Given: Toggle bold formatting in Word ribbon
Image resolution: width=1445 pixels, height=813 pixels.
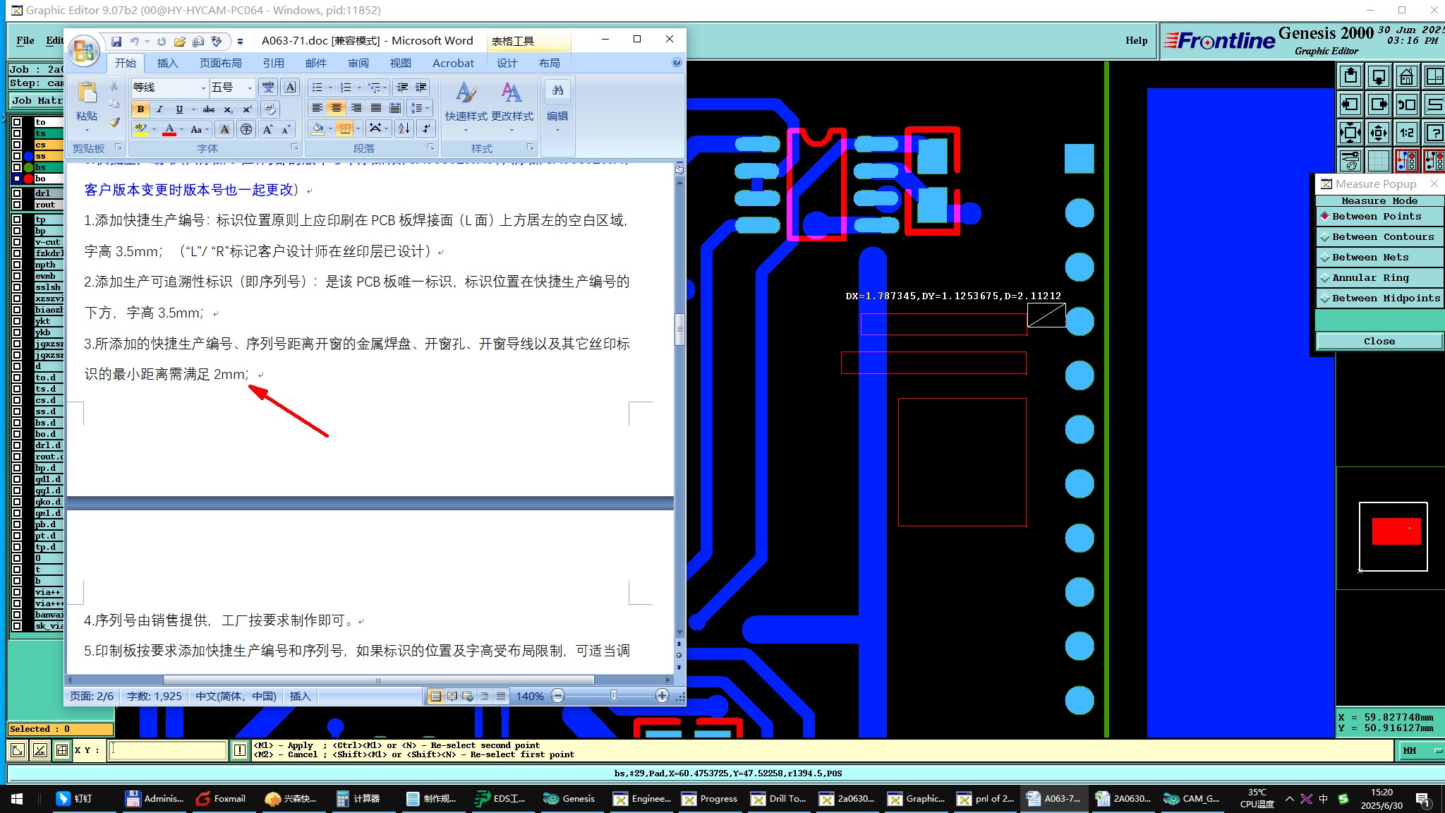Looking at the screenshot, I should point(140,109).
